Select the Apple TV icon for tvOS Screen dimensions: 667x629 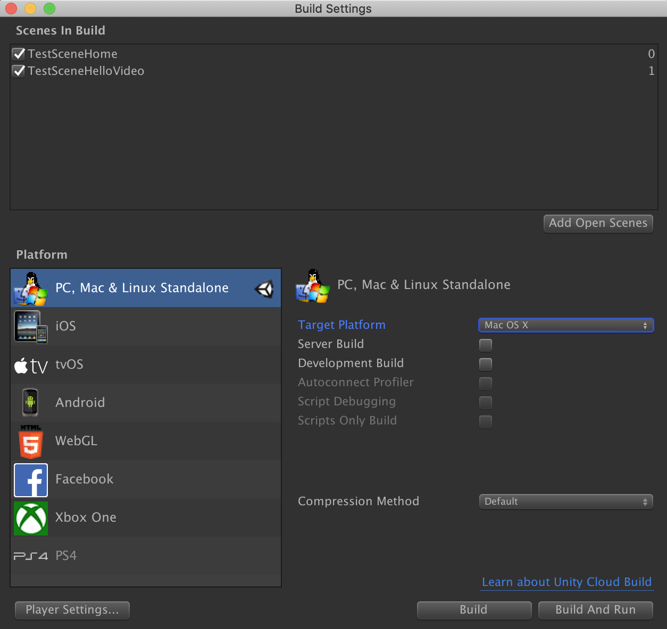[x=30, y=364]
